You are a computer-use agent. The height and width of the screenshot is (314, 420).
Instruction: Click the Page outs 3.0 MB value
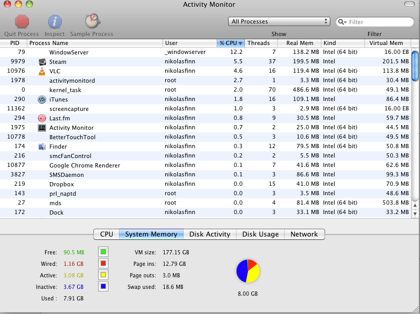point(171,275)
